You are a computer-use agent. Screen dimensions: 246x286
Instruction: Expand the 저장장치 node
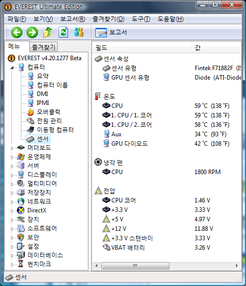[x=12, y=193]
